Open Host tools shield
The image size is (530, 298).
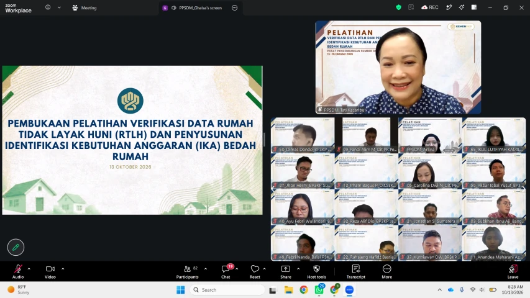(x=317, y=272)
